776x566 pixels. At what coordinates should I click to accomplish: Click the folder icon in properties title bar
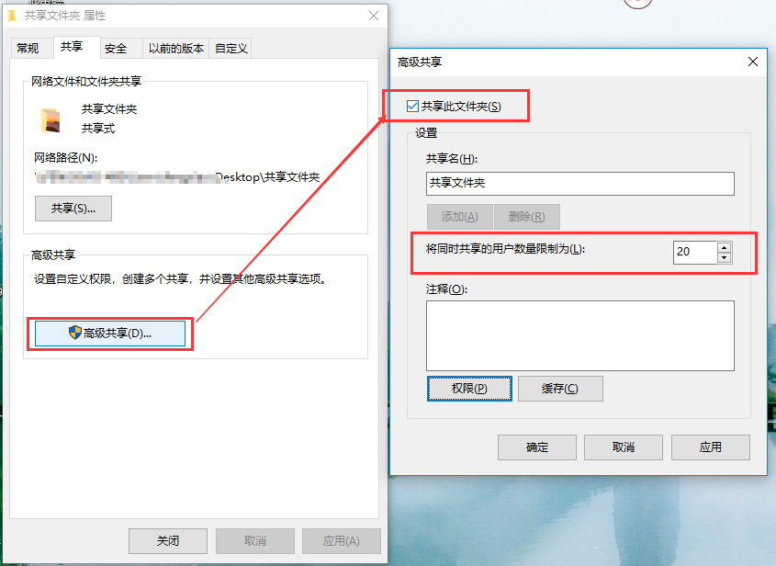point(12,16)
